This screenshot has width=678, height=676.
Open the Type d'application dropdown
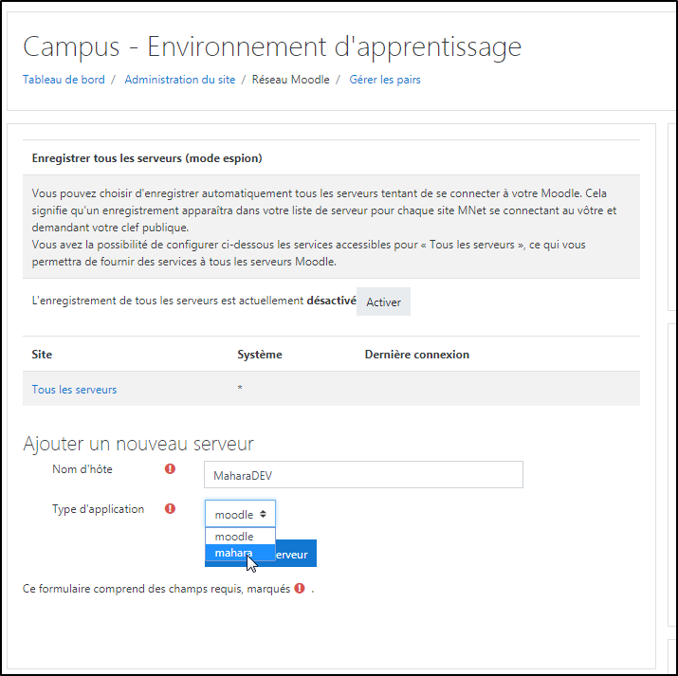[x=240, y=514]
